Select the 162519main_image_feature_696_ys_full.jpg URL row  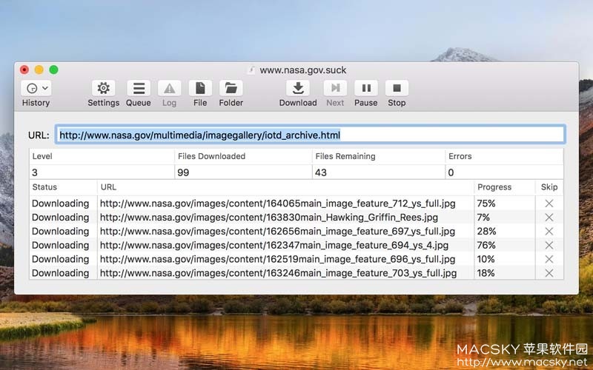click(277, 260)
